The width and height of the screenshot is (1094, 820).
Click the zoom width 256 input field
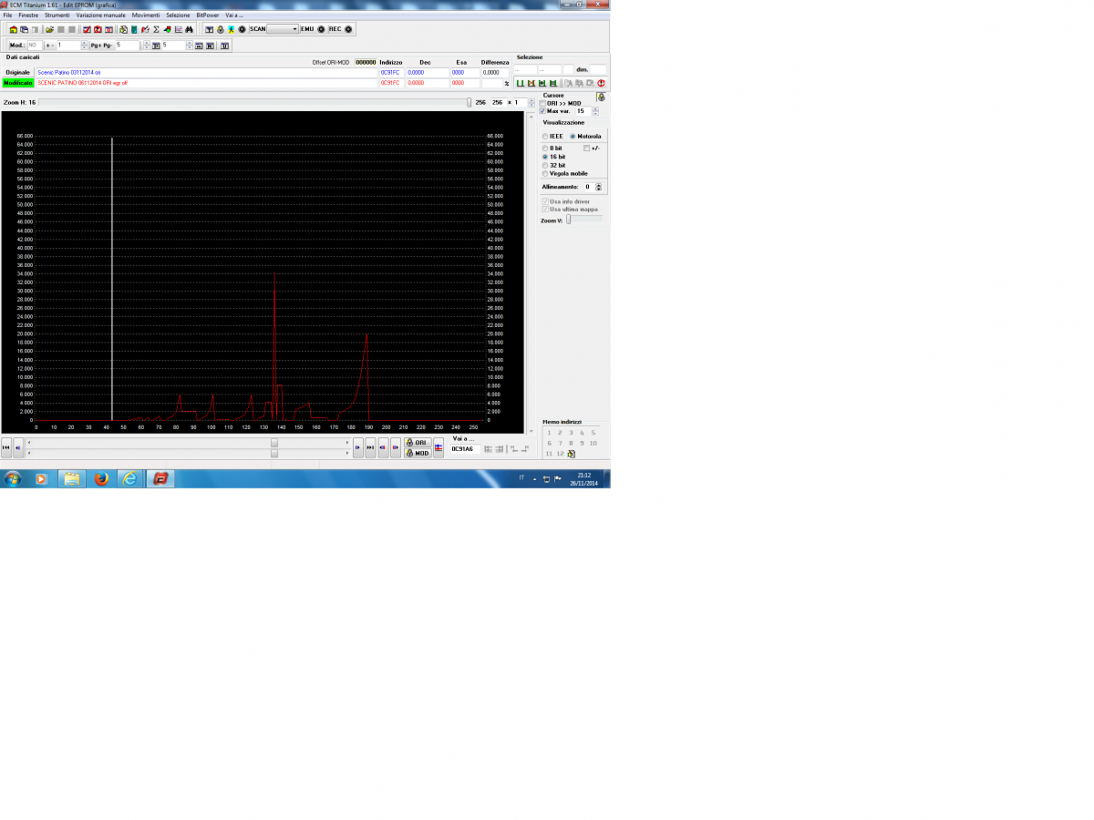click(499, 102)
